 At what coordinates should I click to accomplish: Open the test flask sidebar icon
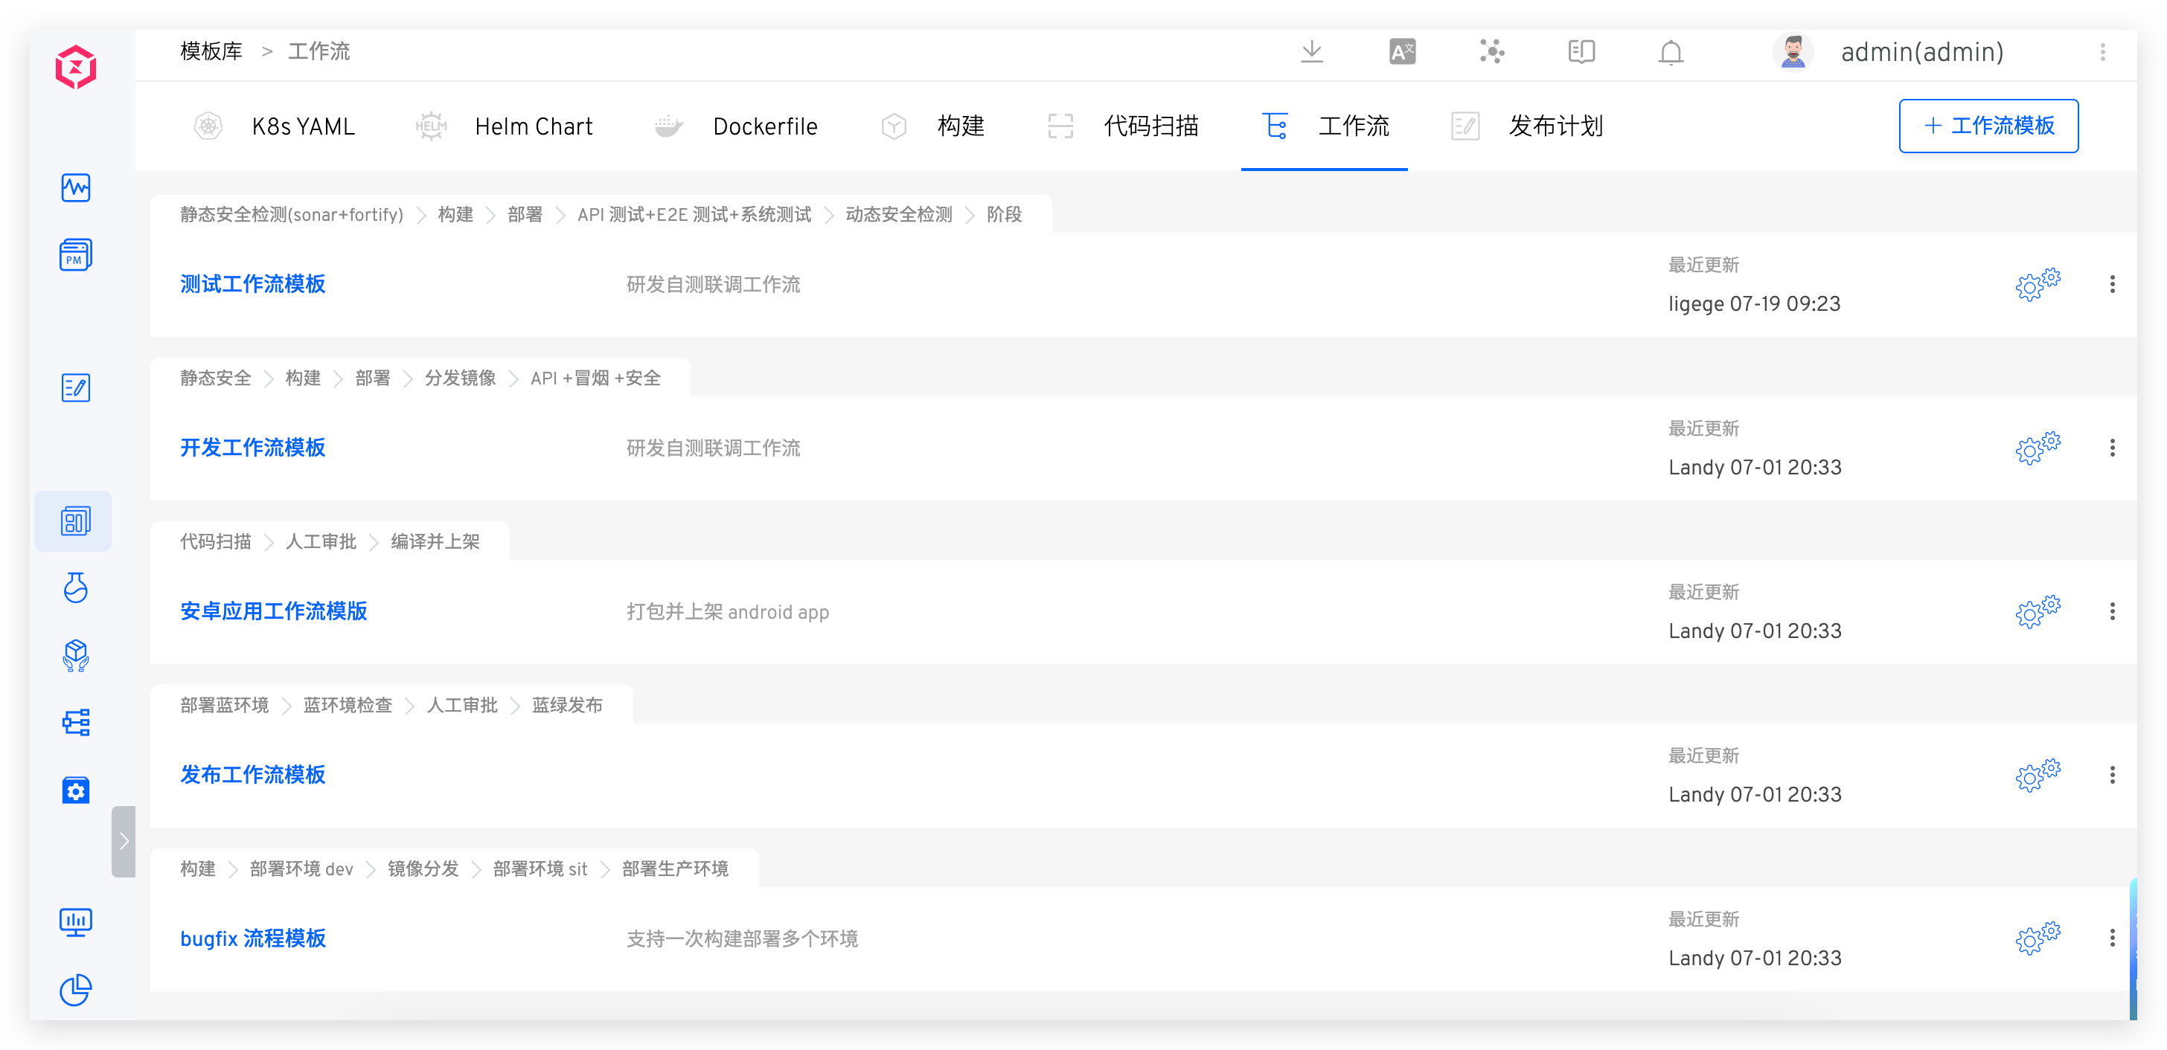point(76,587)
